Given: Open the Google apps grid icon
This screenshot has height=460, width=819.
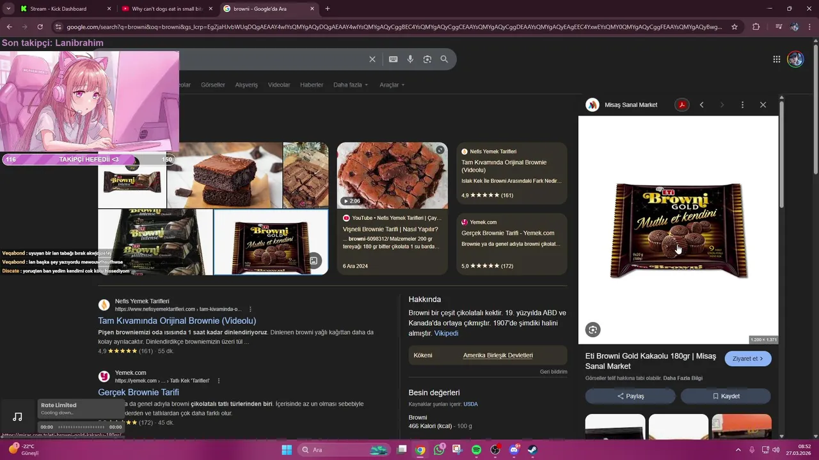Looking at the screenshot, I should (777, 59).
